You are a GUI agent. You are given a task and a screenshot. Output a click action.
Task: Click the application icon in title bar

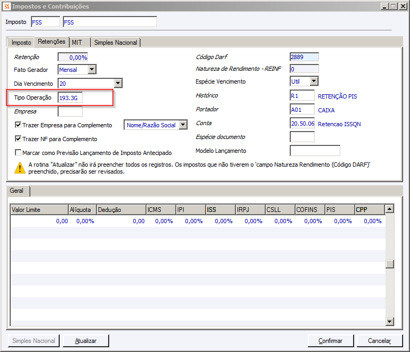[7, 6]
